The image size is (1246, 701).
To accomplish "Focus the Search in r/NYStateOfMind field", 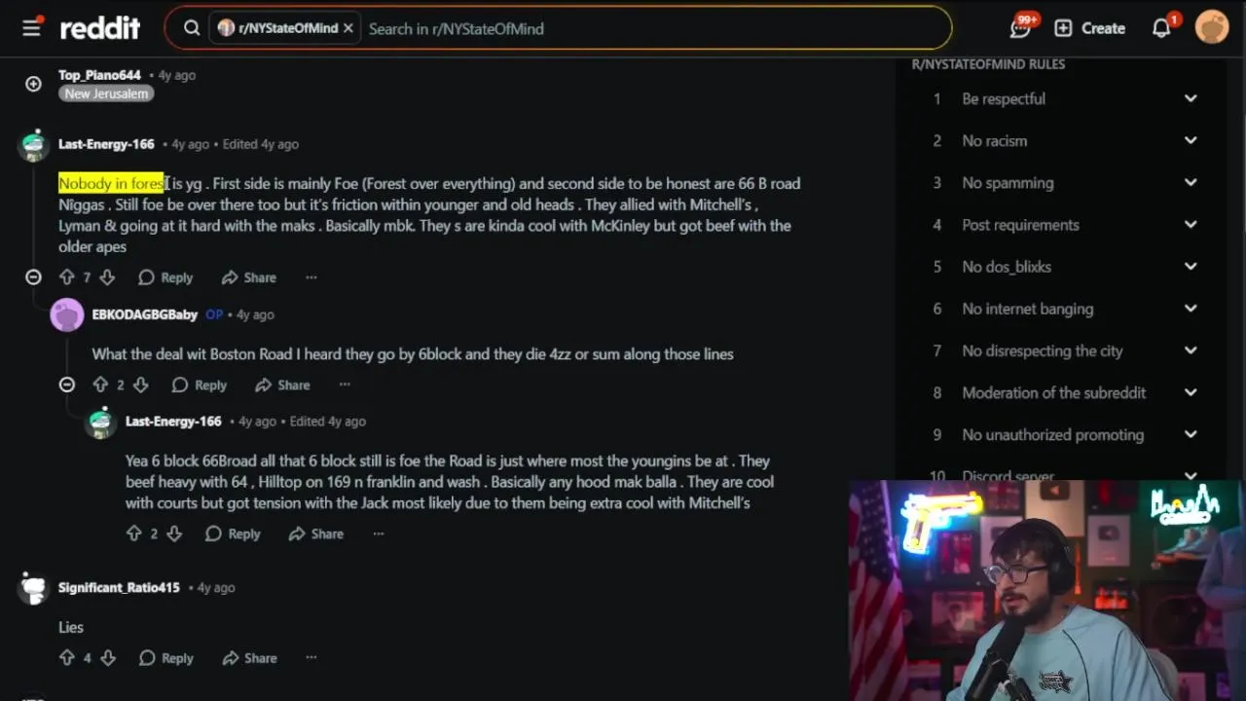I will coord(652,28).
